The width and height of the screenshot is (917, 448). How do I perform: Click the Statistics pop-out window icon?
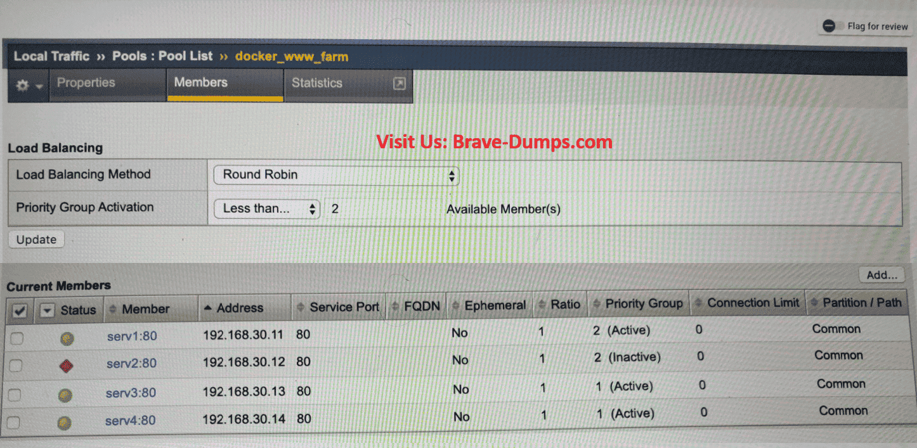tap(399, 84)
